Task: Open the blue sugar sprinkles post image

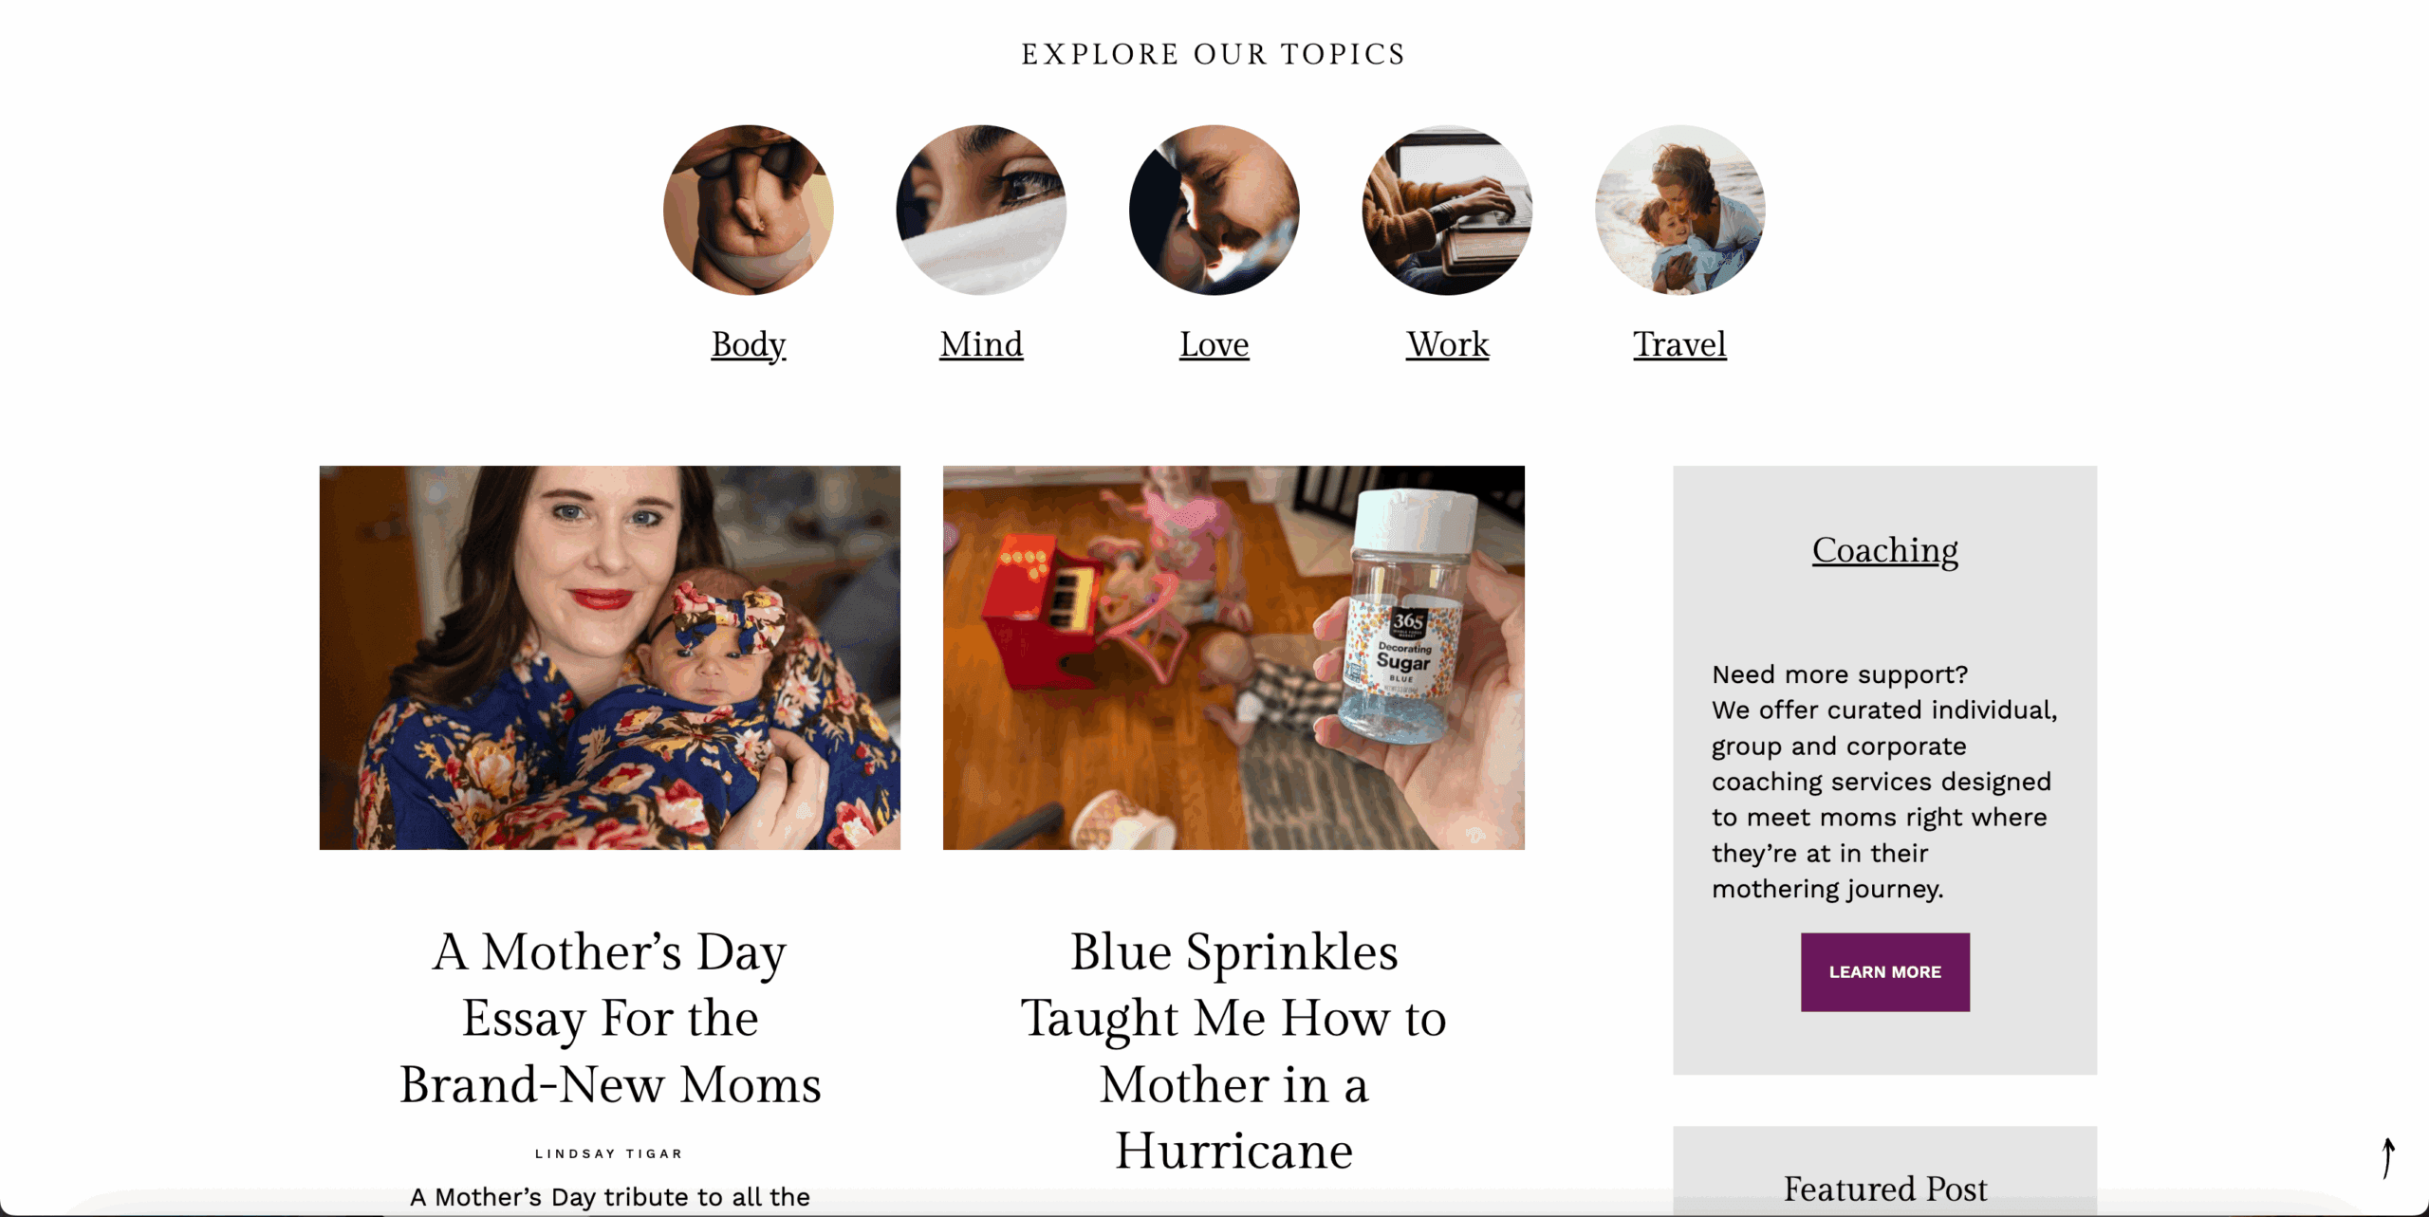Action: coord(1233,657)
